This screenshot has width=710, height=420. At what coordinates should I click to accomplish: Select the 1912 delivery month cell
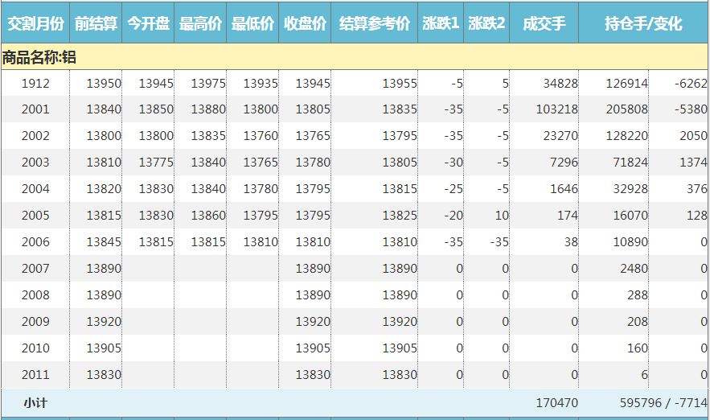pos(35,83)
